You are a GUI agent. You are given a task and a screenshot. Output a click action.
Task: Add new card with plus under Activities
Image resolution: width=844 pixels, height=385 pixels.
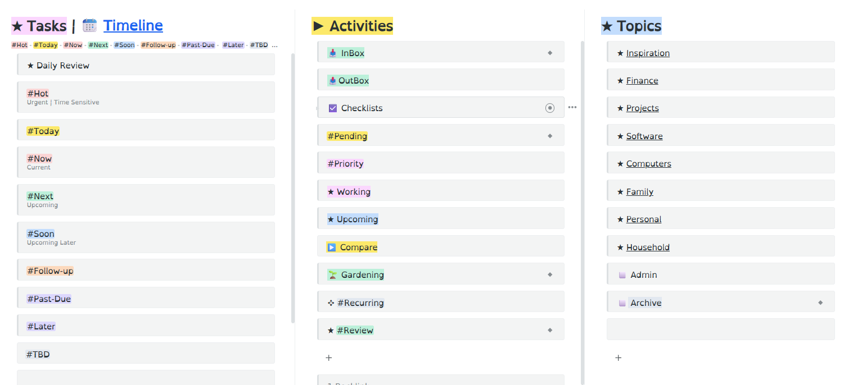[x=329, y=358]
